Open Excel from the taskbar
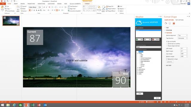Image resolution: width=191 pixels, height=107 pixels. click(x=33, y=105)
